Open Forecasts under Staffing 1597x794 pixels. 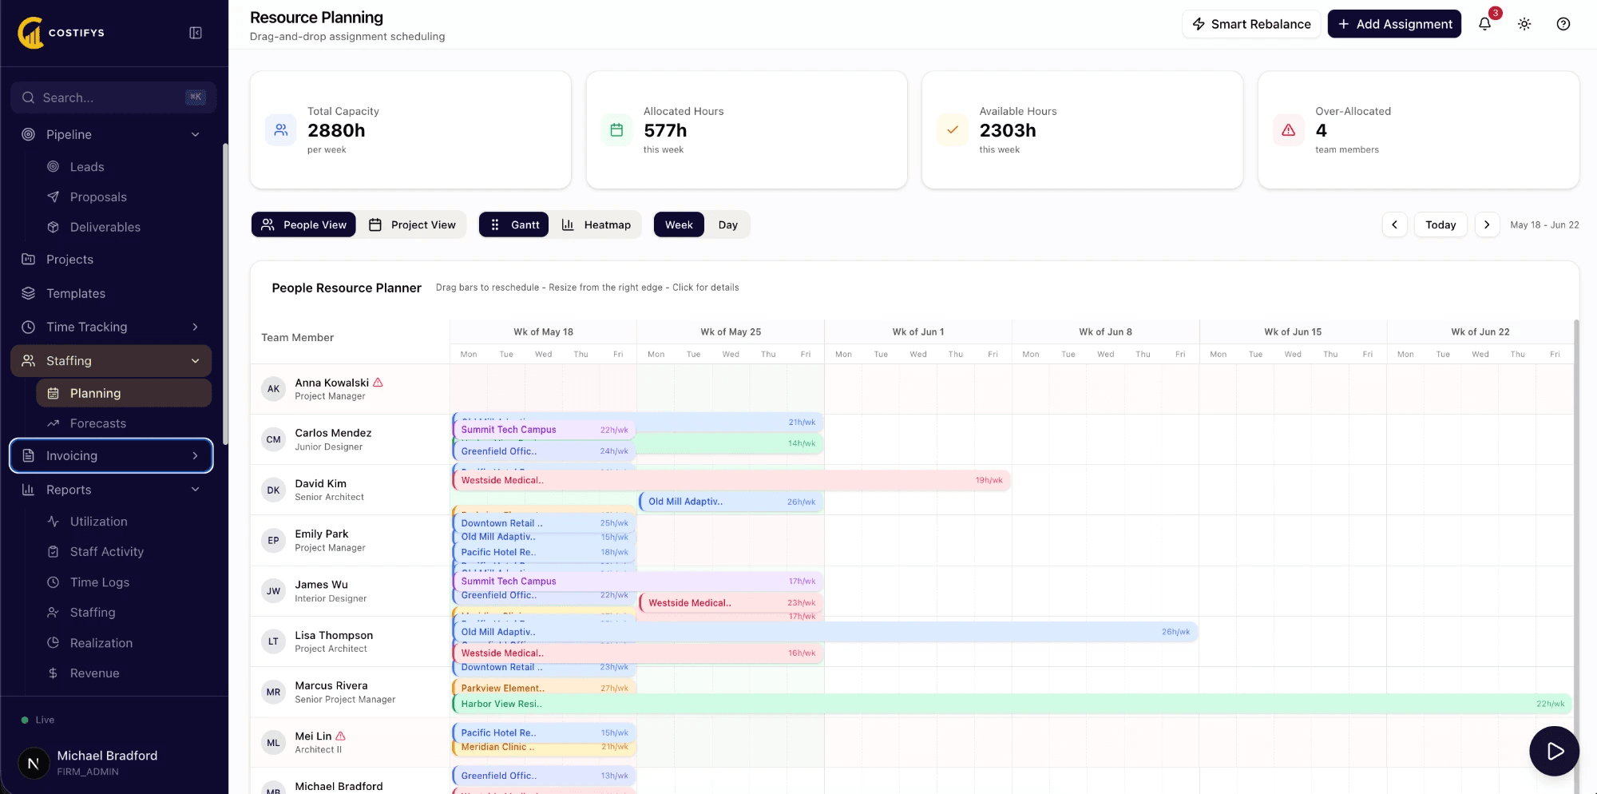click(x=98, y=423)
